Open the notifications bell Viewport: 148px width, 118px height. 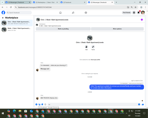(x=139, y=12)
